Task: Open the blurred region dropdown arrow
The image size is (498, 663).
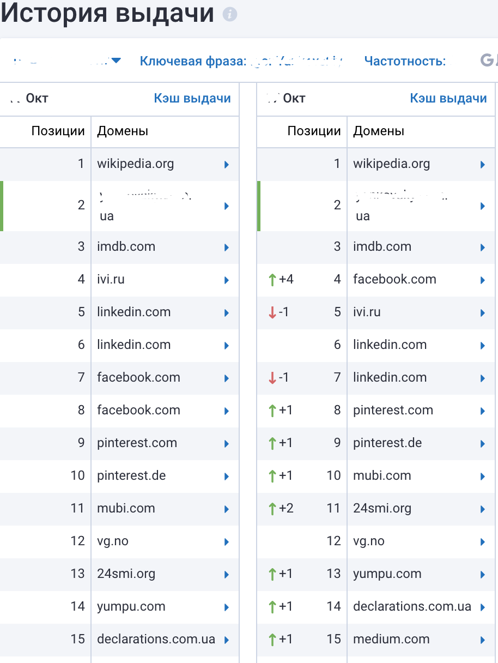Action: coord(116,61)
